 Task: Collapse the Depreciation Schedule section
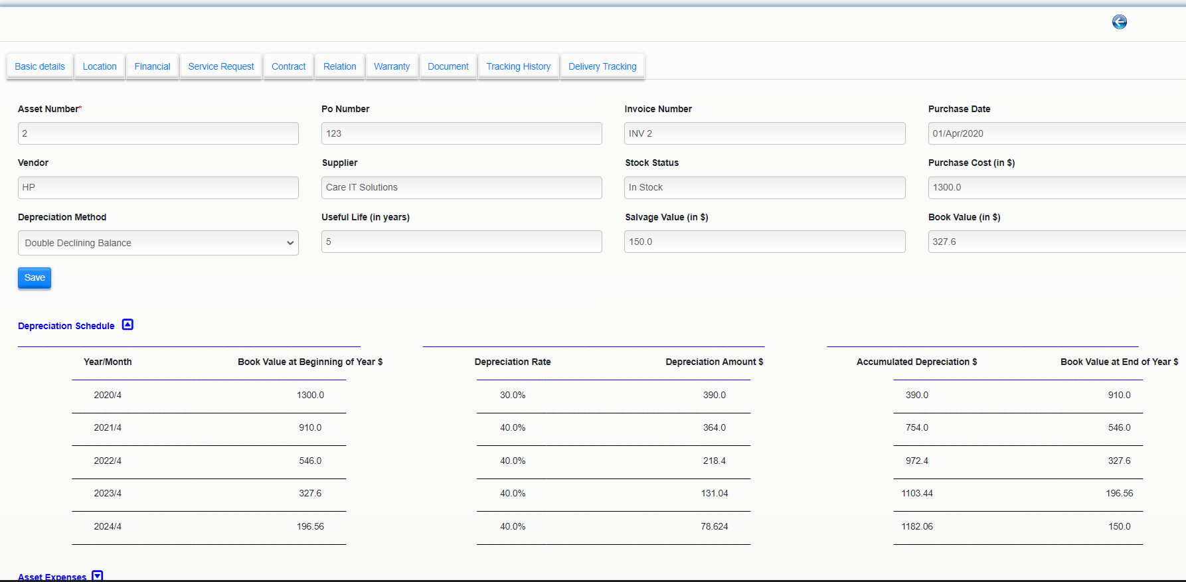pyautogui.click(x=128, y=325)
